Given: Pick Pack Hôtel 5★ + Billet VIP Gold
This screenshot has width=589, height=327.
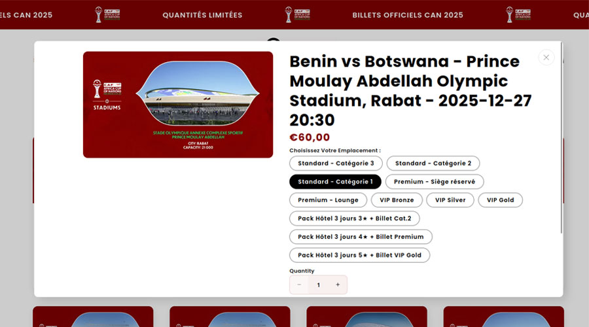Looking at the screenshot, I should pyautogui.click(x=359, y=255).
